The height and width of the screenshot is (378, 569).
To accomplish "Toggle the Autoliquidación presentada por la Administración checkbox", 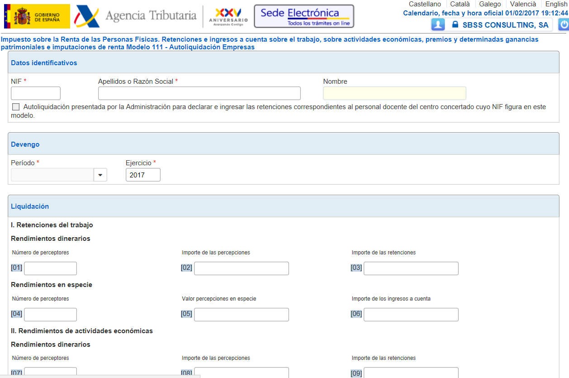I will [16, 107].
